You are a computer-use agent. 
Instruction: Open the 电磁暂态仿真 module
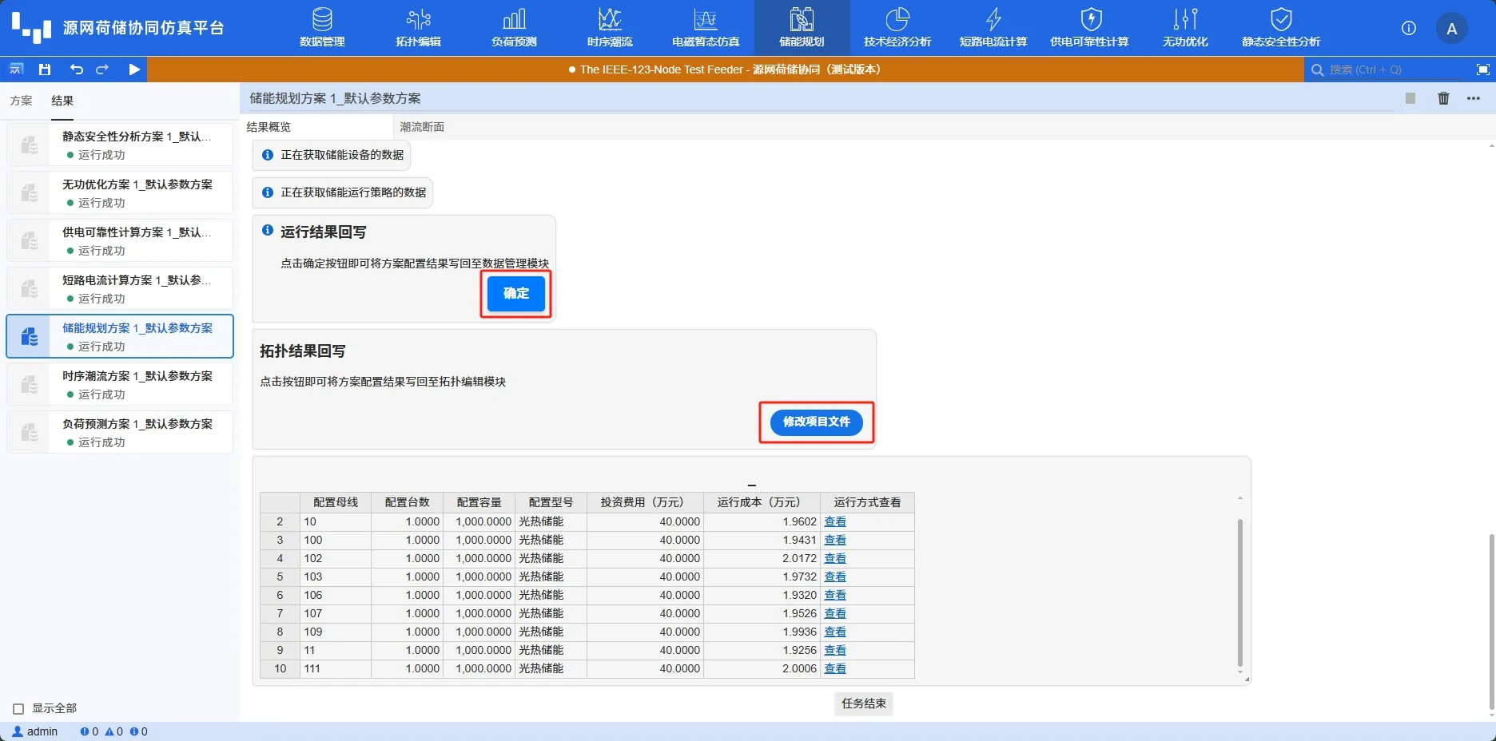pos(706,28)
